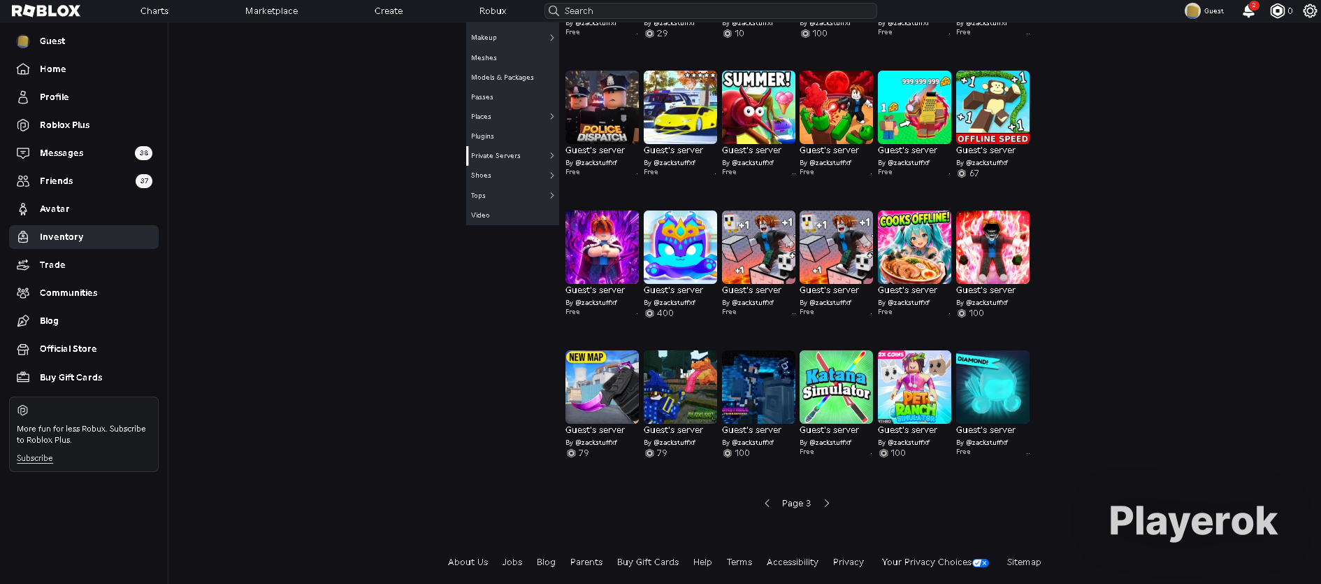
Task: Open the Jobs footer link
Action: point(512,562)
